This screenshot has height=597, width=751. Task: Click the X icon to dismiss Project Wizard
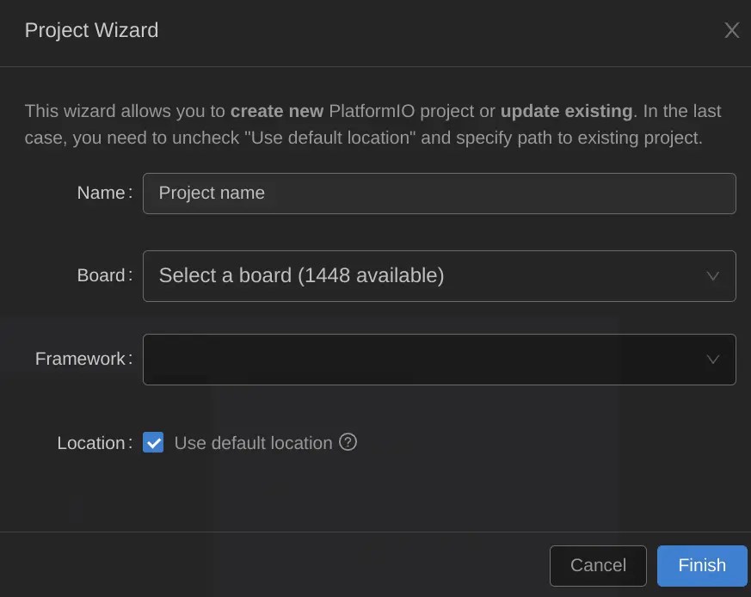point(731,30)
